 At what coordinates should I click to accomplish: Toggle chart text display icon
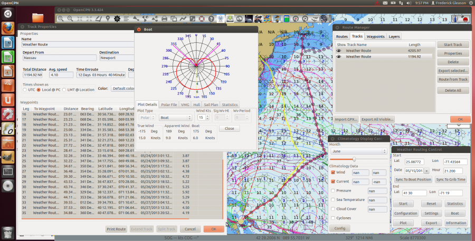click(127, 19)
